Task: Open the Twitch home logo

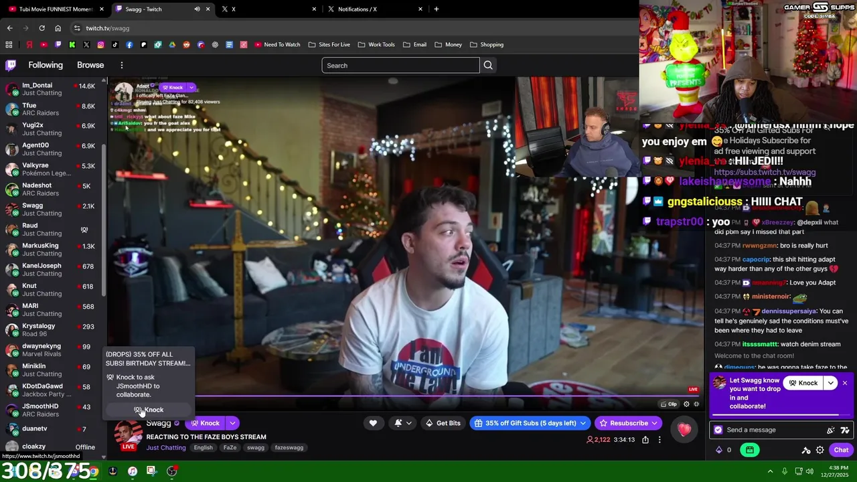Action: pyautogui.click(x=11, y=65)
